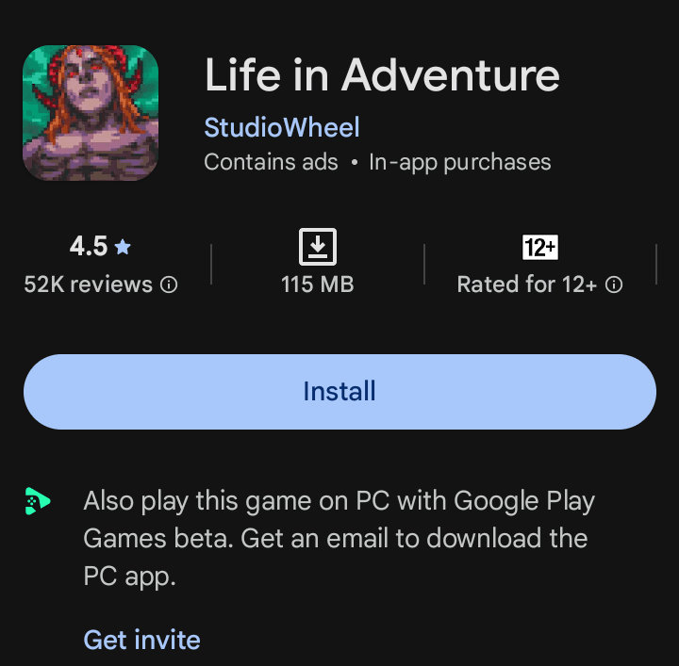Viewport: 679px width, 666px height.
Task: Tap the info icon beside Rated for 12+
Action: [x=614, y=284]
